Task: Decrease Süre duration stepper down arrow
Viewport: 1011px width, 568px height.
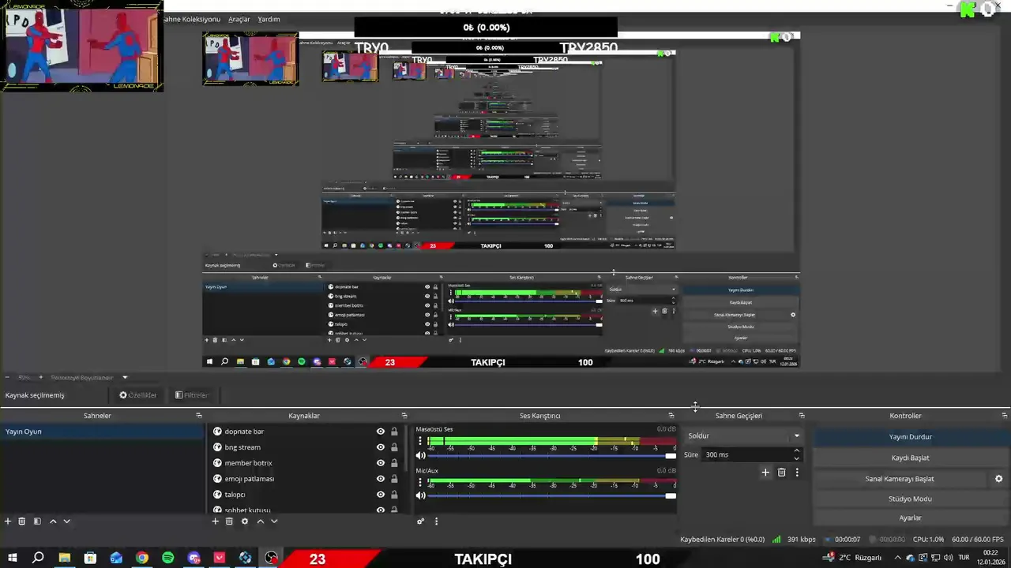Action: tap(796, 458)
